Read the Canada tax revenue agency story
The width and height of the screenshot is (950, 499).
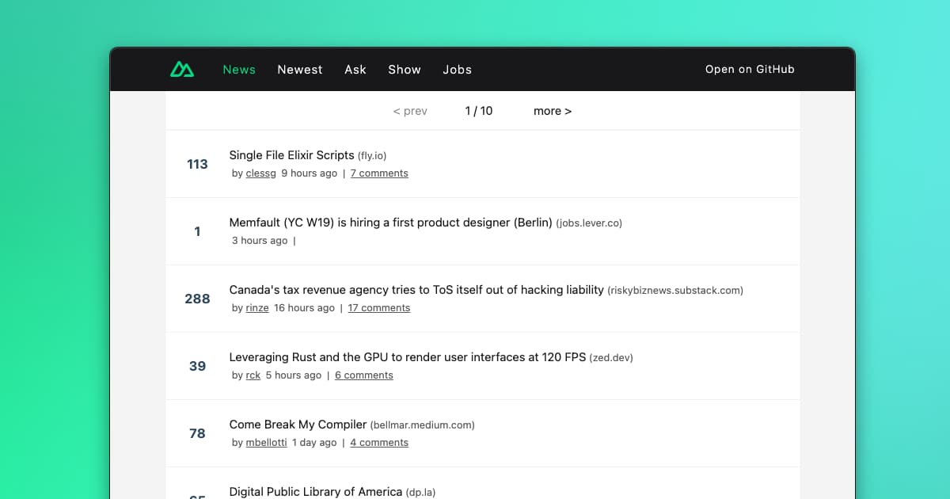pyautogui.click(x=414, y=290)
